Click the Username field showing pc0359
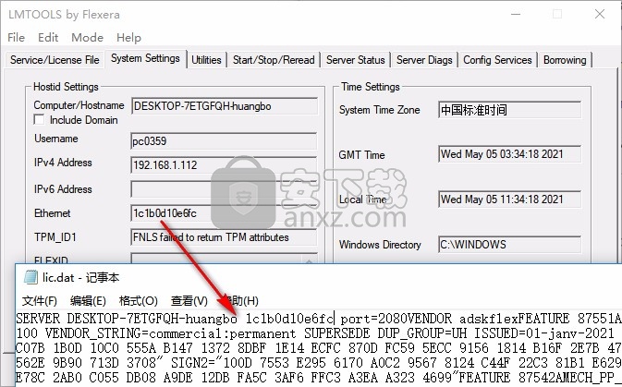The image size is (622, 387). pos(225,141)
